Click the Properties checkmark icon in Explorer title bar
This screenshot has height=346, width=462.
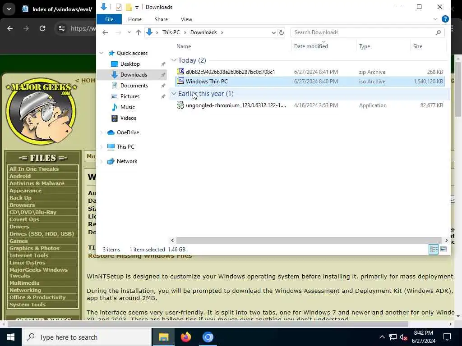pos(119,7)
